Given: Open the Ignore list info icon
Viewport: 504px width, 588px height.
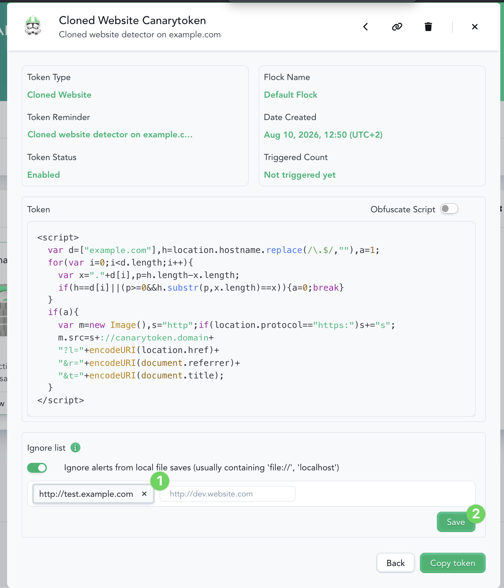Looking at the screenshot, I should [75, 448].
